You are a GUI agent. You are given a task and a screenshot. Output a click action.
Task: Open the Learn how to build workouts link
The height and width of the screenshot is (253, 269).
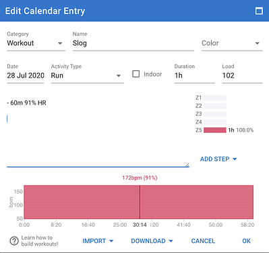point(40,241)
